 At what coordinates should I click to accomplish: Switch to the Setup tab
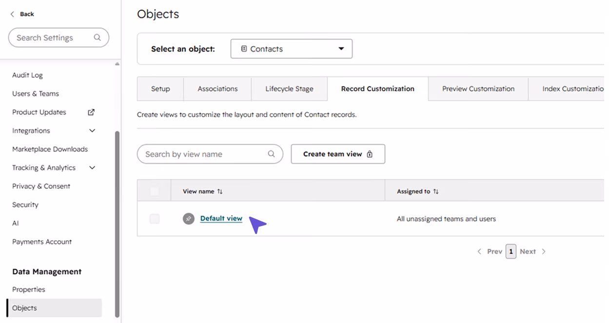(x=160, y=89)
